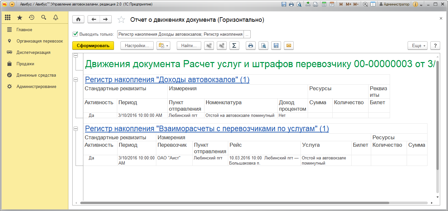Click the Home page icon button

tap(78, 19)
